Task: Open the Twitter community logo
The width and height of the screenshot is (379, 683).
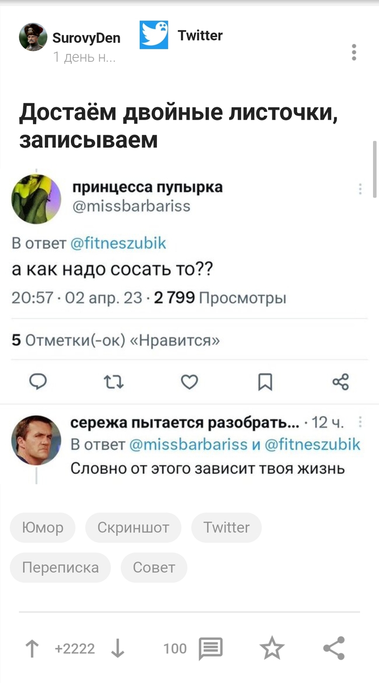Action: point(154,35)
